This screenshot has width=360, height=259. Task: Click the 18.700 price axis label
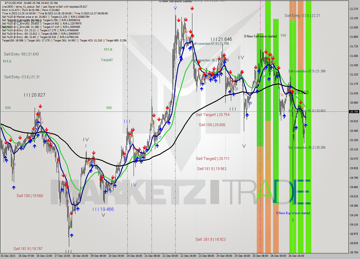pyautogui.click(x=354, y=253)
